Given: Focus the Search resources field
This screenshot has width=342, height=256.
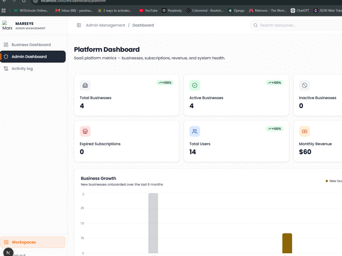Looking at the screenshot, I should [x=296, y=25].
